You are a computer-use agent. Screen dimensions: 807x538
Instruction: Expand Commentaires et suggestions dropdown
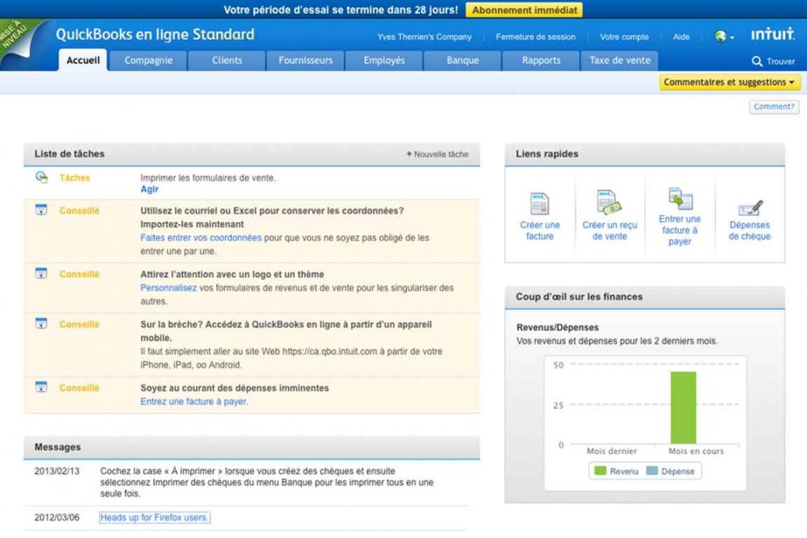(730, 82)
